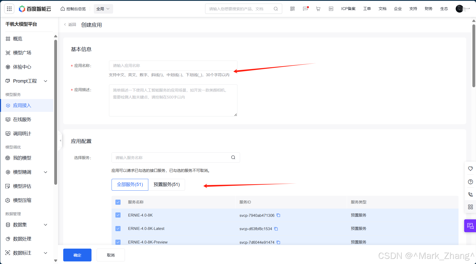Open the grid apps icon on right panel
The height and width of the screenshot is (264, 476).
470,207
